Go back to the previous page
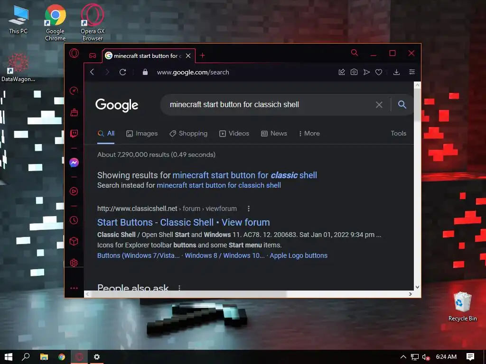Screen dimensions: 486x364 point(92,72)
